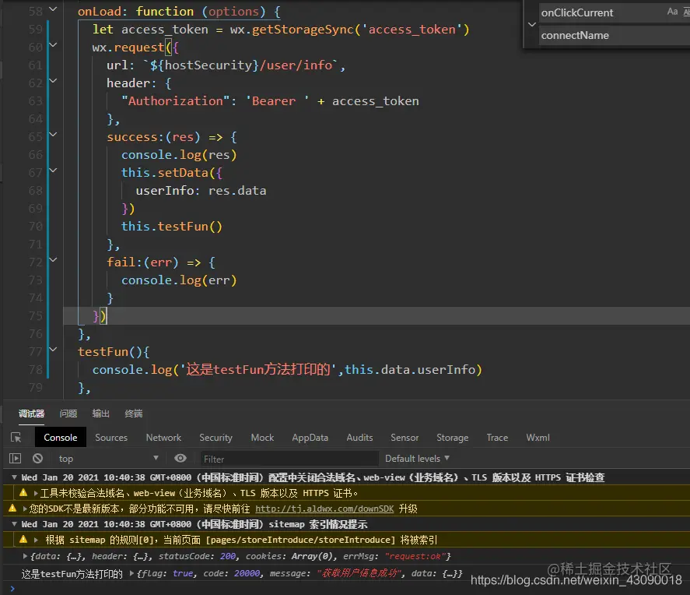The height and width of the screenshot is (595, 690).
Task: Select the Console devtools tab
Action: pos(60,438)
